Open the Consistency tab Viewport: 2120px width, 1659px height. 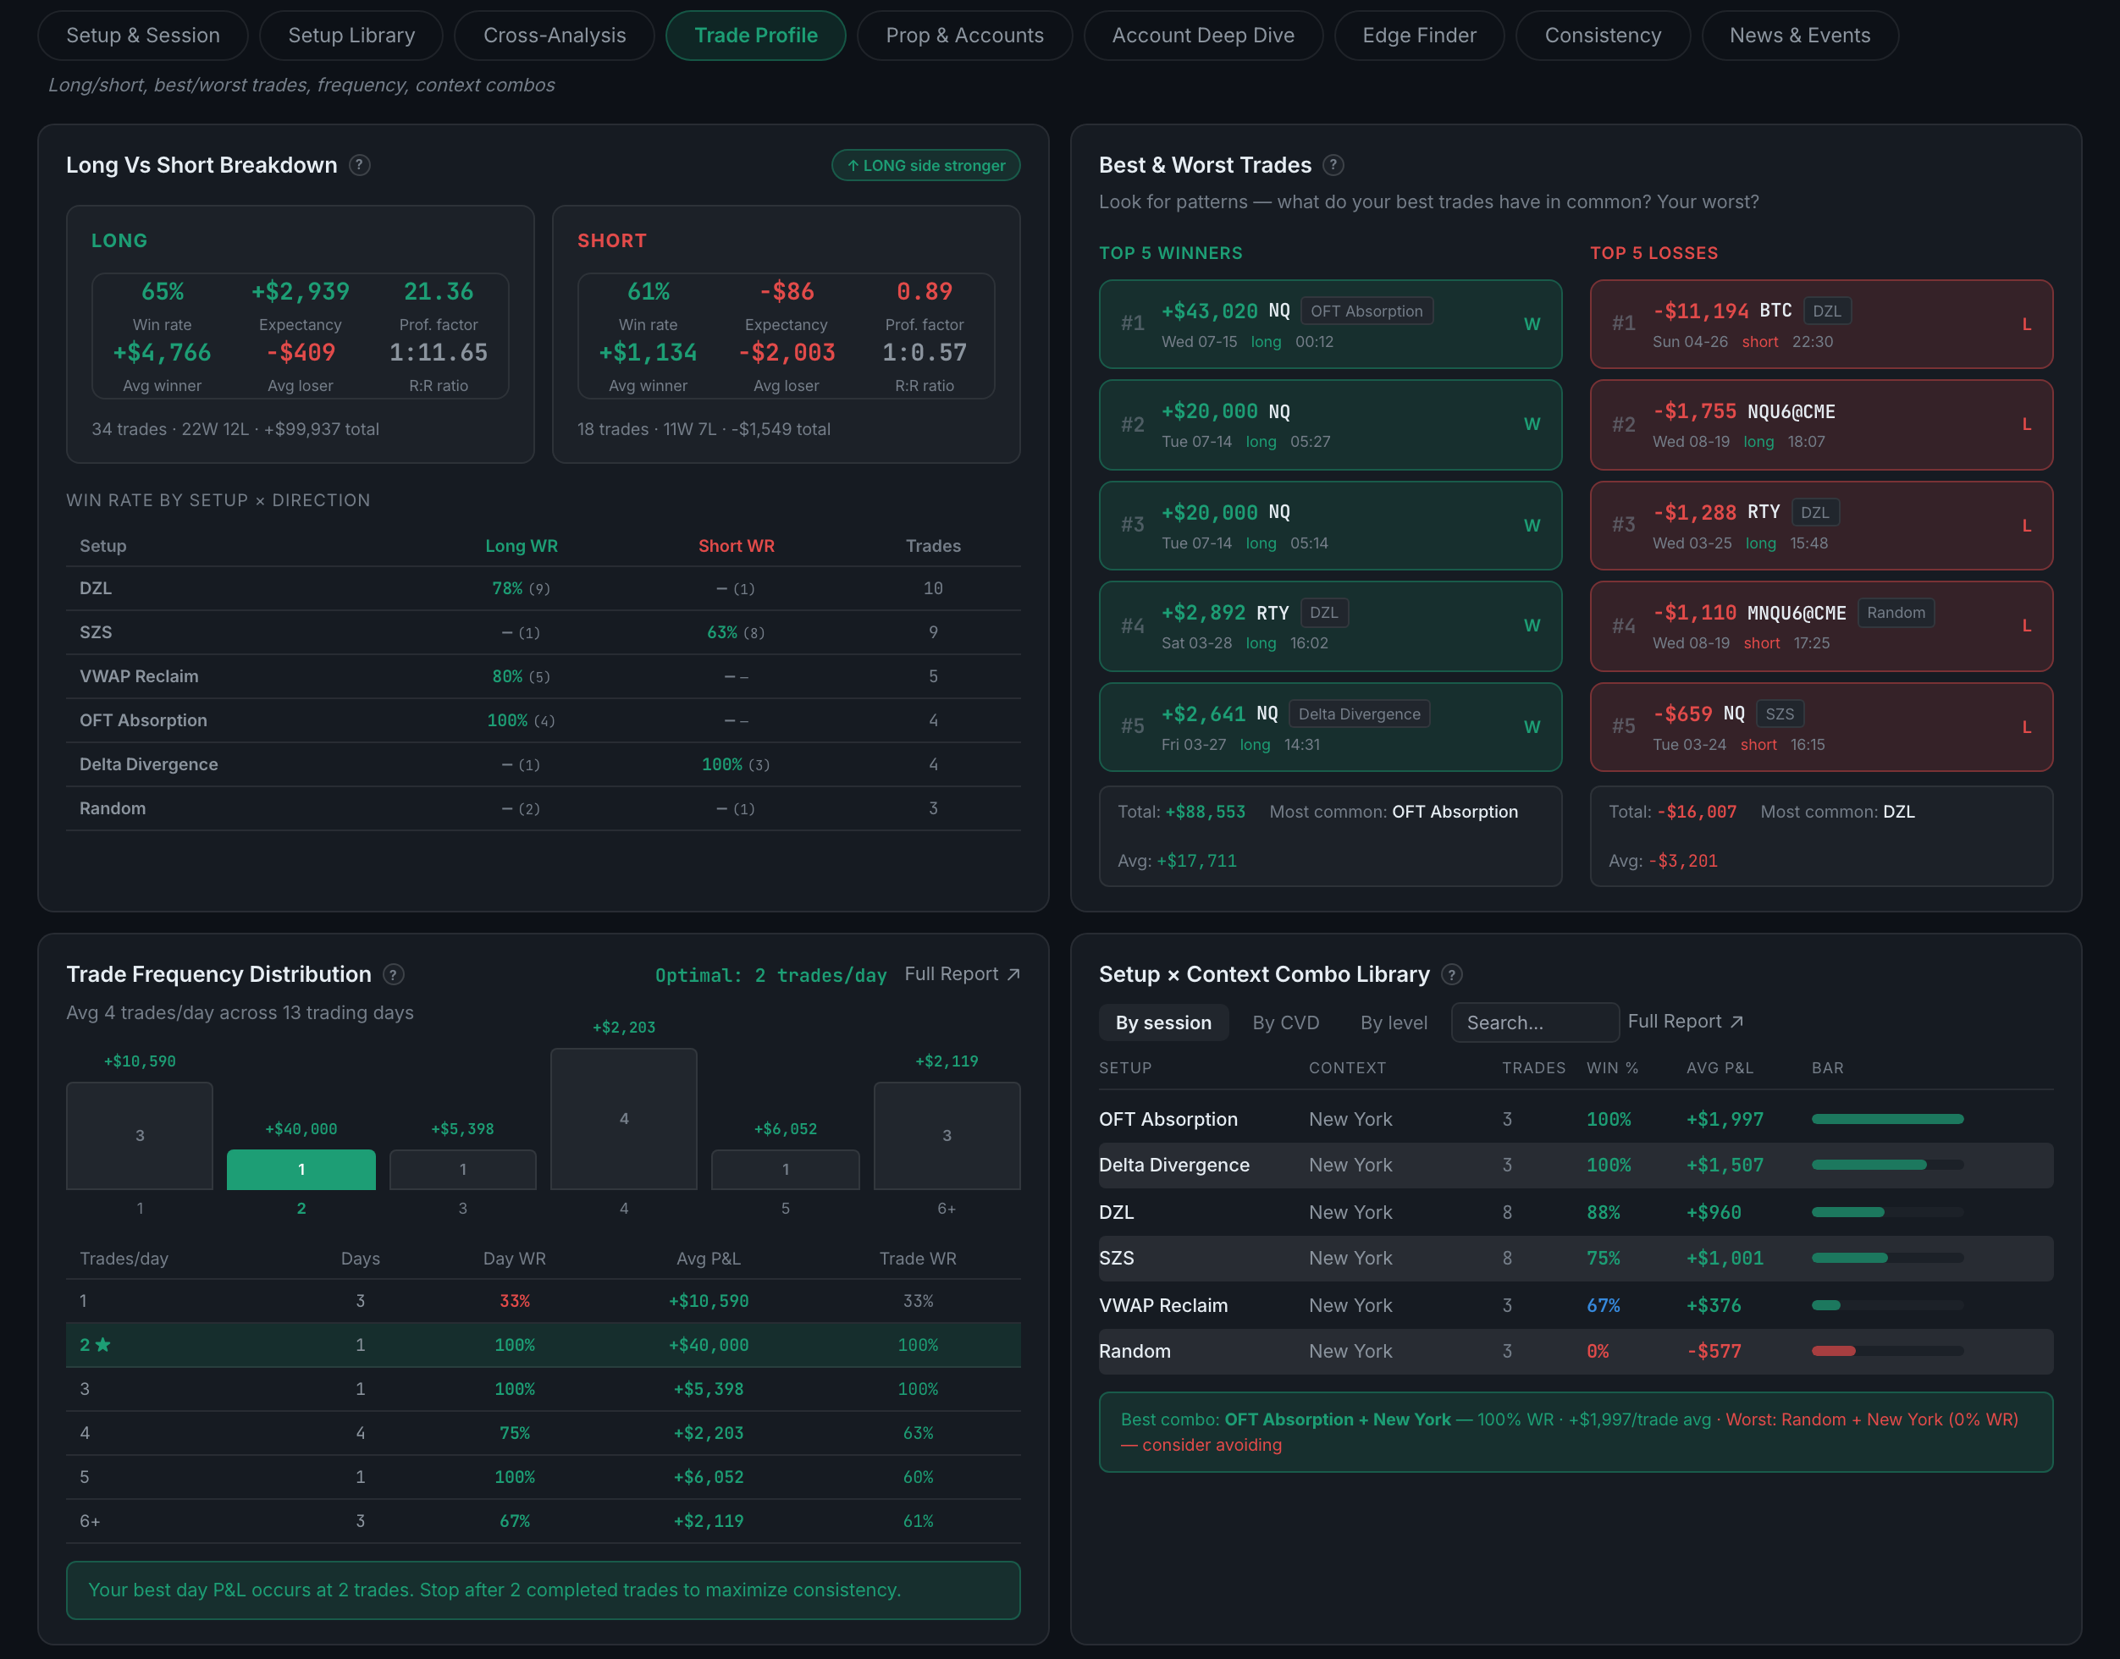(1602, 36)
